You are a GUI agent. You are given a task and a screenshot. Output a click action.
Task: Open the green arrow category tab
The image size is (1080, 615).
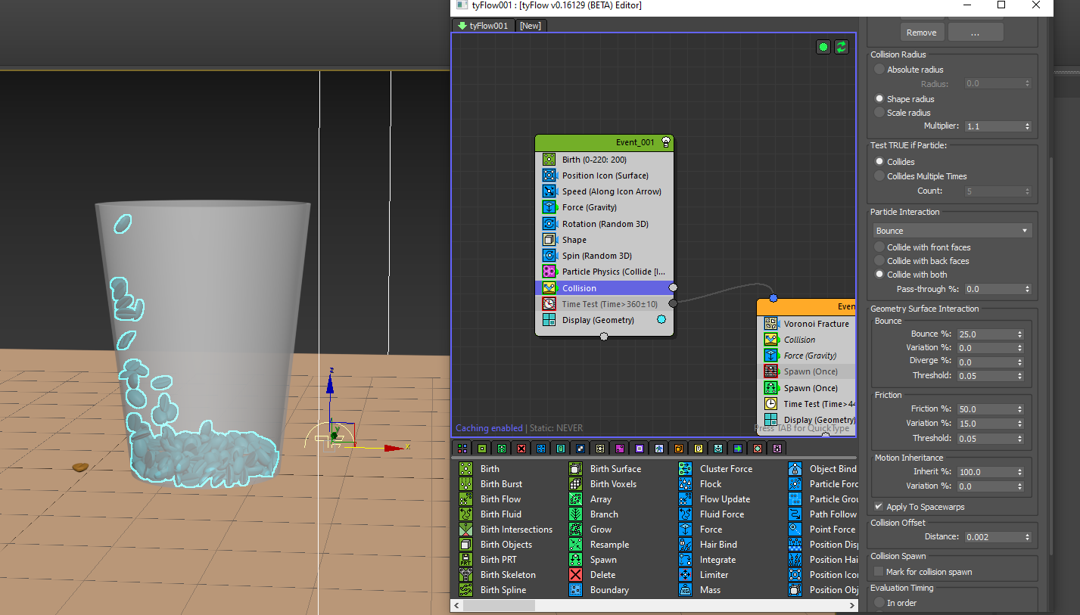[738, 449]
